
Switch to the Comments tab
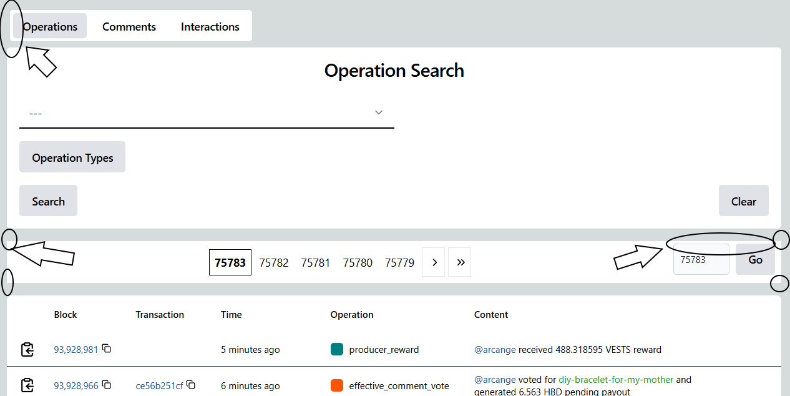click(129, 27)
